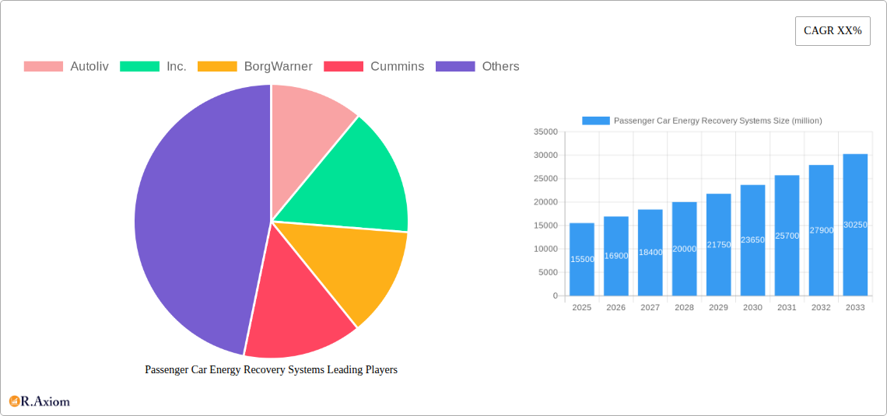Screen dimensions: 887x416
Task: Click the 2033 x-axis label
Action: [x=855, y=308]
